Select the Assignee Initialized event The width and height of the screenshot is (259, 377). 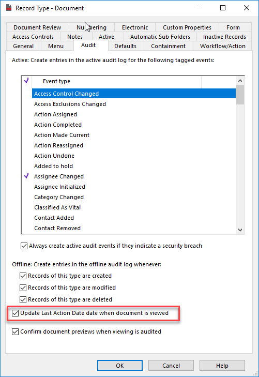point(133,187)
